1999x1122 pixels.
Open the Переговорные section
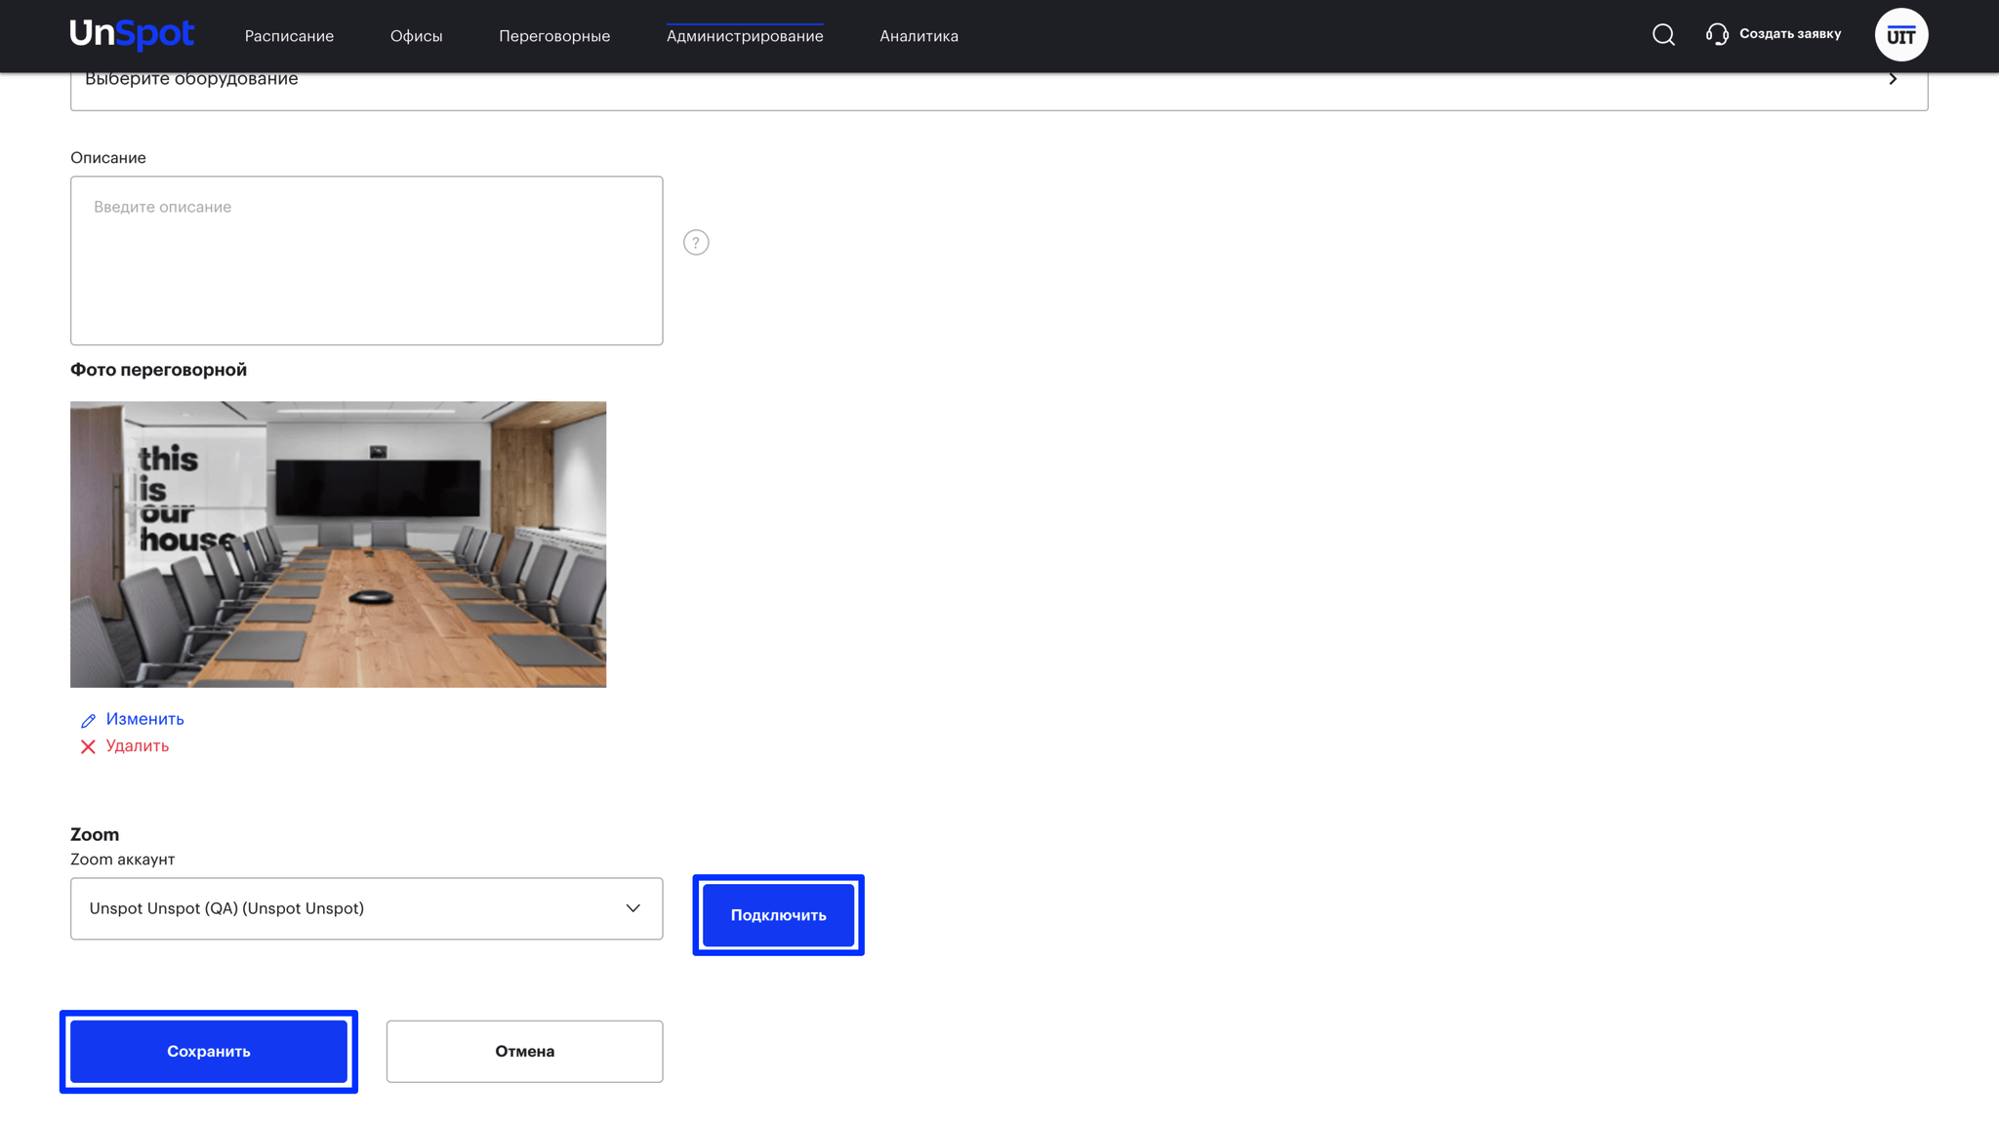[x=554, y=36]
